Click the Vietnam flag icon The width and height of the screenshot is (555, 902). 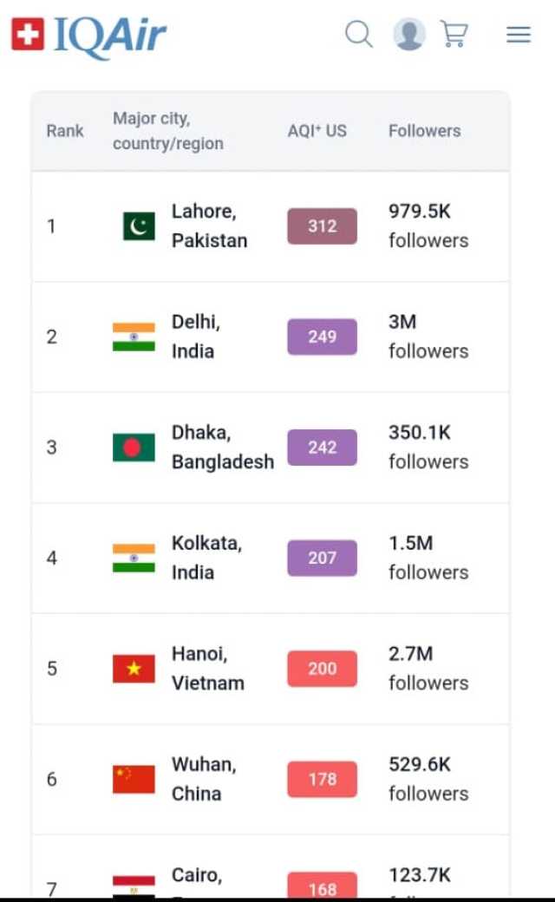click(x=134, y=669)
